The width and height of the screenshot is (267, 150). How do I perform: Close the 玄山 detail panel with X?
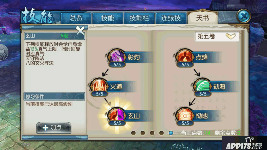80,30
